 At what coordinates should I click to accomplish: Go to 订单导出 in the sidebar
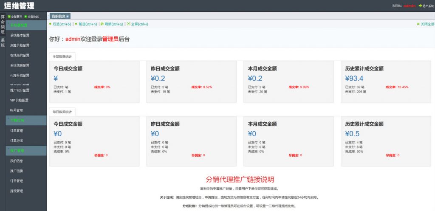(x=17, y=141)
